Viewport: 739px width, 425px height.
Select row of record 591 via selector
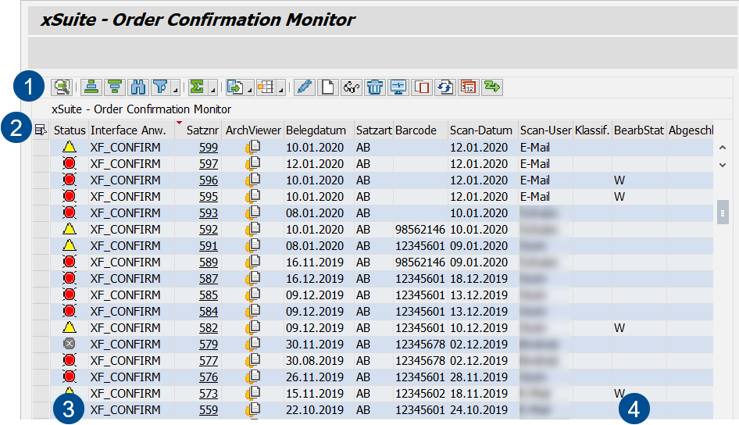point(41,246)
